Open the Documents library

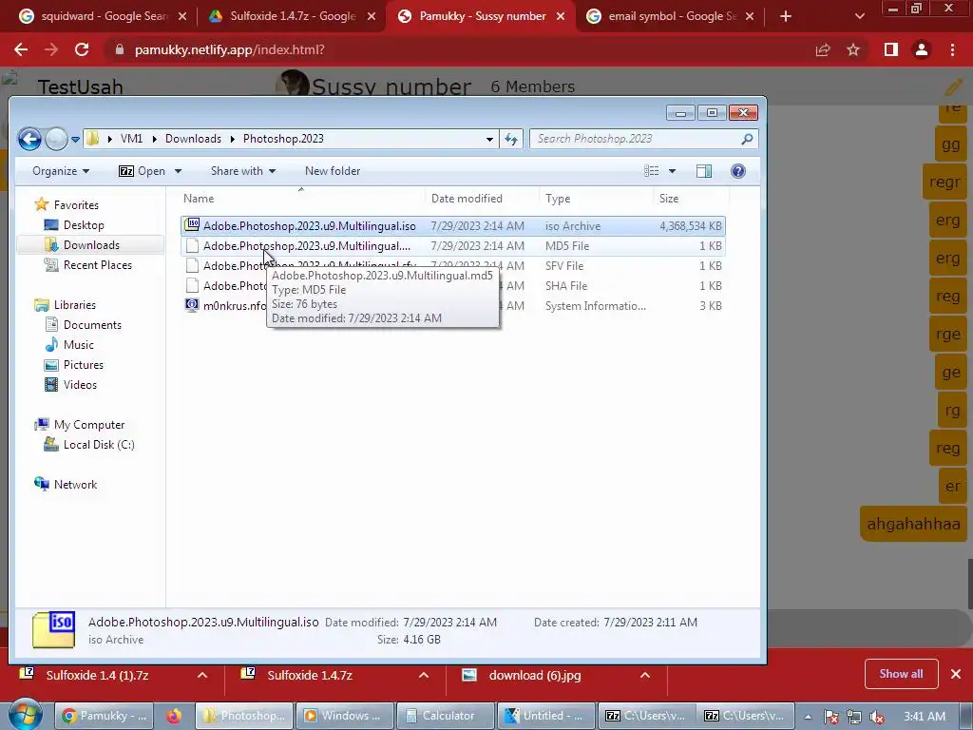click(x=92, y=325)
